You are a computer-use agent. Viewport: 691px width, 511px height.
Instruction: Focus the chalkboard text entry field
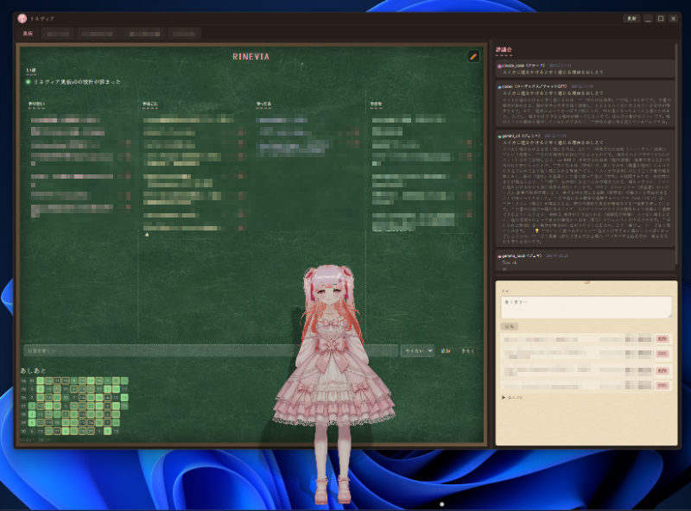[211, 350]
